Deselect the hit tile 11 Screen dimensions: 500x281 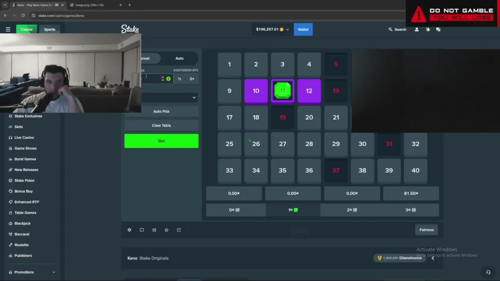click(282, 91)
